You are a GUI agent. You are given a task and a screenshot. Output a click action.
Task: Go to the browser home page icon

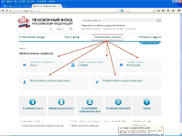pos(173,11)
